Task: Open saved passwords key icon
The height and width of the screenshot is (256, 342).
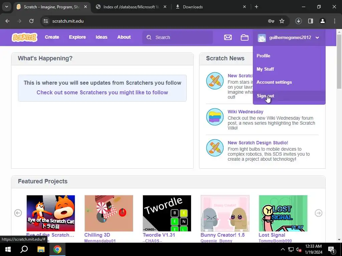Action: [x=271, y=21]
